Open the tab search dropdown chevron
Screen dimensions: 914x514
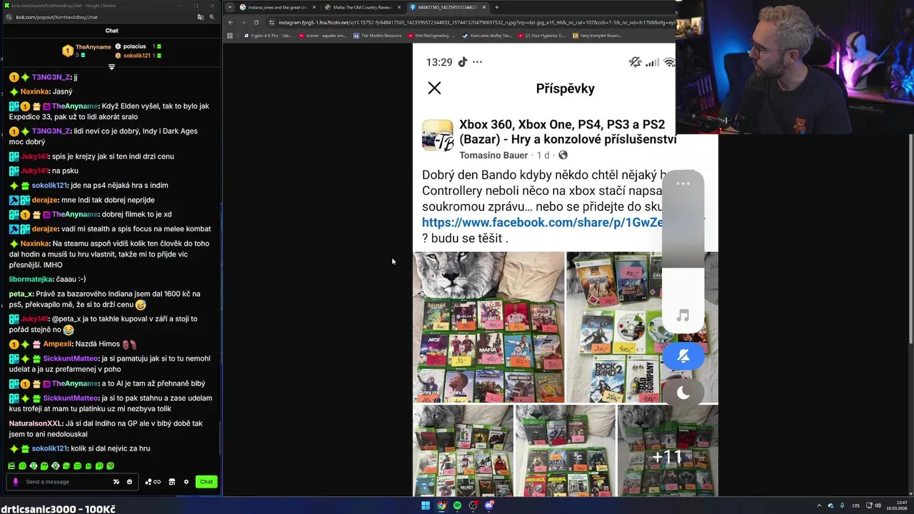pyautogui.click(x=230, y=7)
